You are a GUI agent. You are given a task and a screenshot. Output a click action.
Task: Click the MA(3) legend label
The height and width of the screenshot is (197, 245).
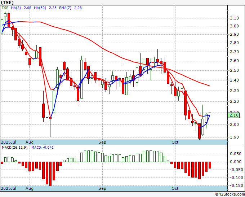click(x=16, y=8)
